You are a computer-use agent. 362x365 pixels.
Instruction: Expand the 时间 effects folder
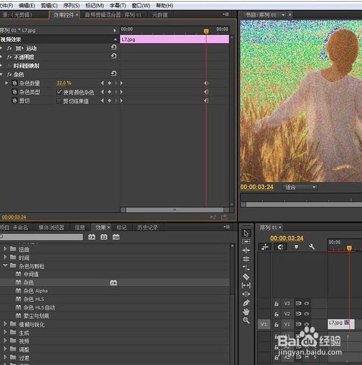[5, 257]
